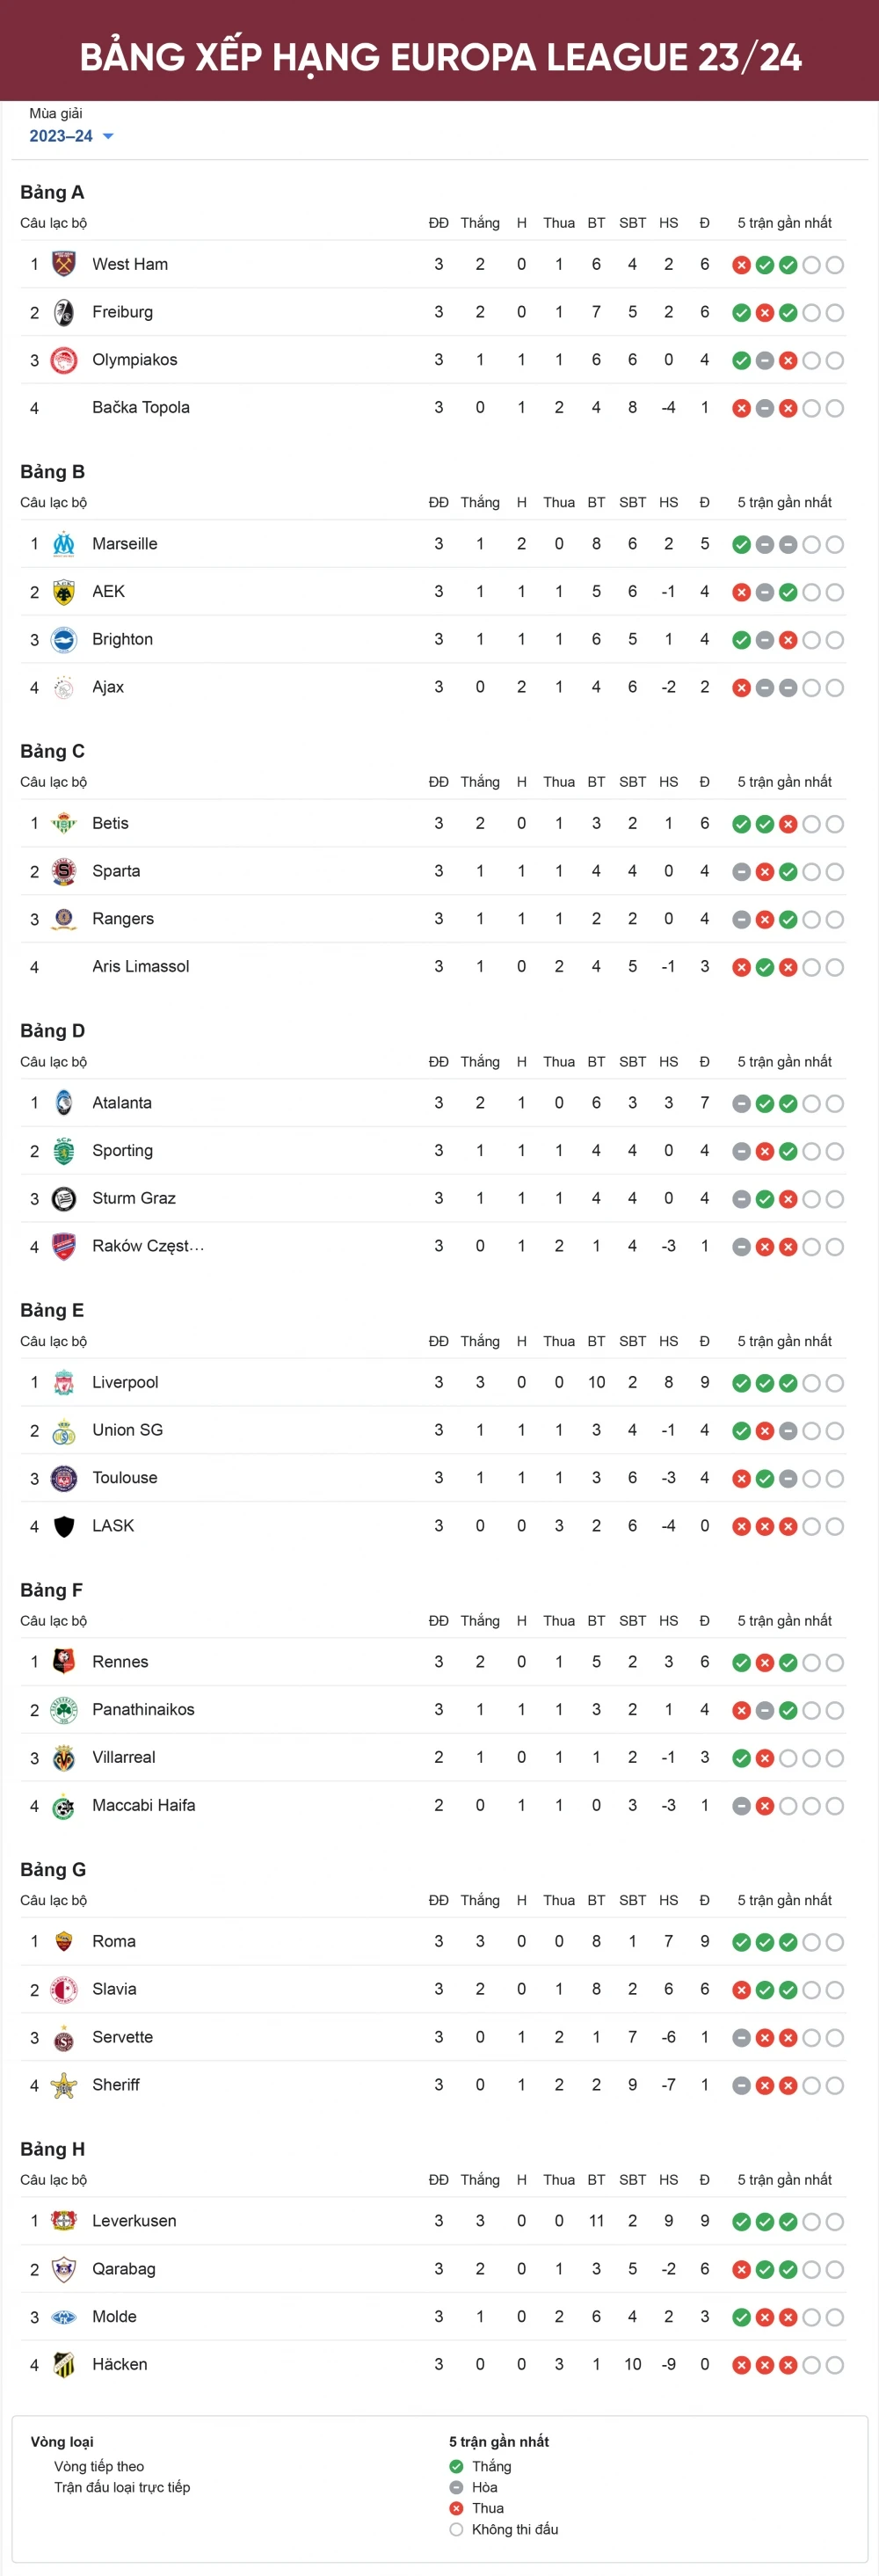This screenshot has height=2576, width=879.
Task: Expand the 2023–24 season selector arrow
Action: click(x=108, y=138)
